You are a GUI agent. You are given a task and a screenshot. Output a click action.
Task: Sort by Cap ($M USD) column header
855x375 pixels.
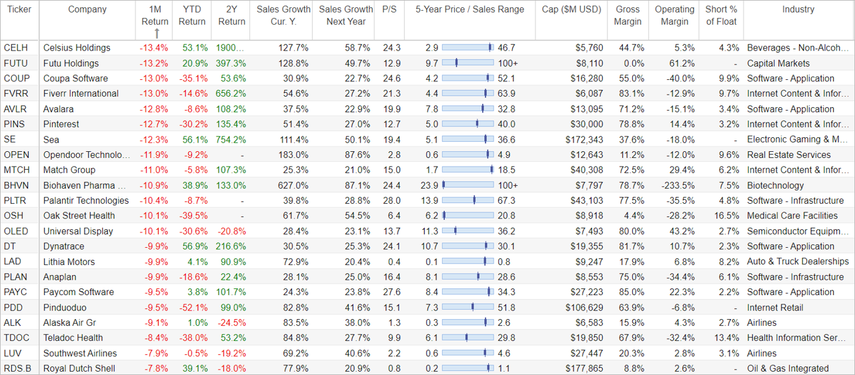pos(572,9)
